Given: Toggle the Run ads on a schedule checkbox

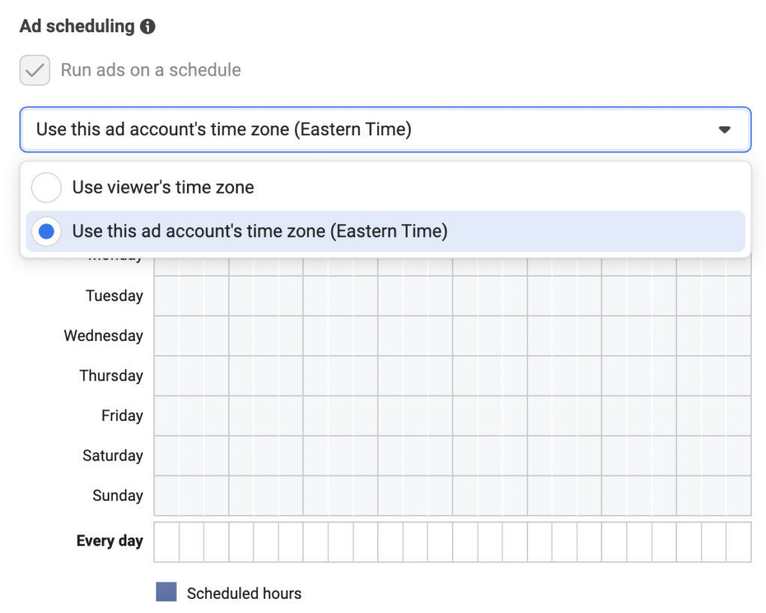Looking at the screenshot, I should click(34, 70).
